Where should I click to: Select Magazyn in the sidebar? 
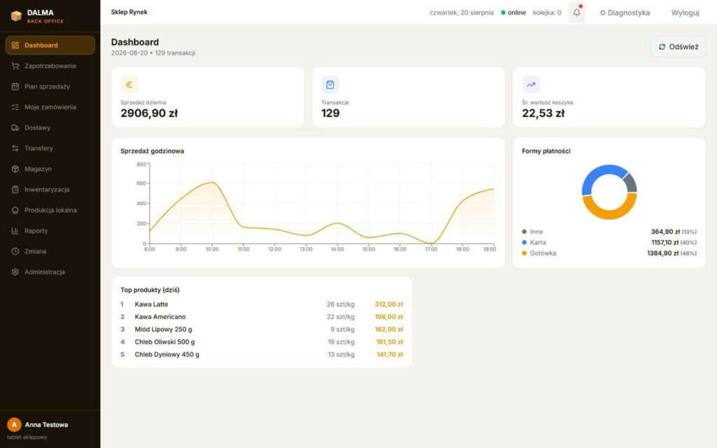pyautogui.click(x=50, y=169)
